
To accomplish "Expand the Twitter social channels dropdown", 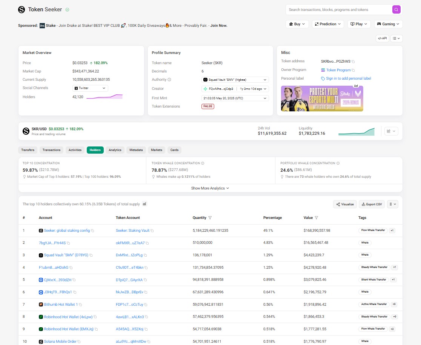I will [90, 88].
